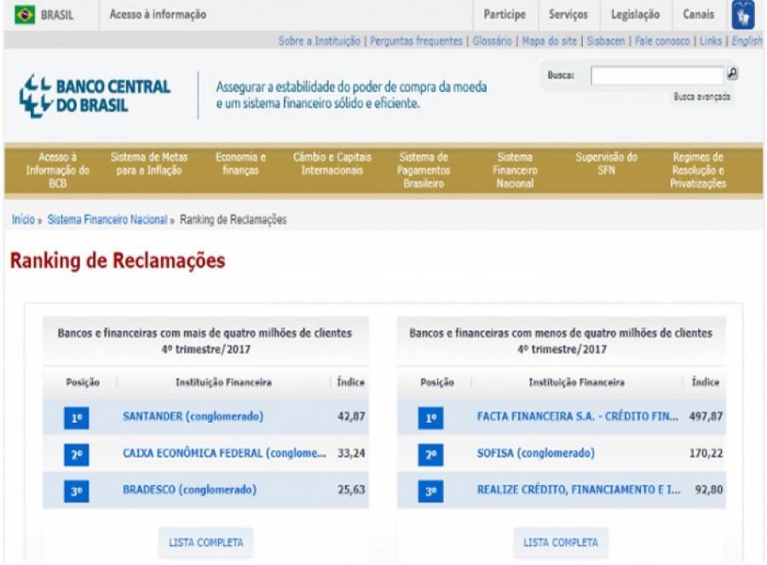The width and height of the screenshot is (767, 565).
Task: Open Regimes de Resolução e Privatizações tab
Action: click(x=697, y=170)
